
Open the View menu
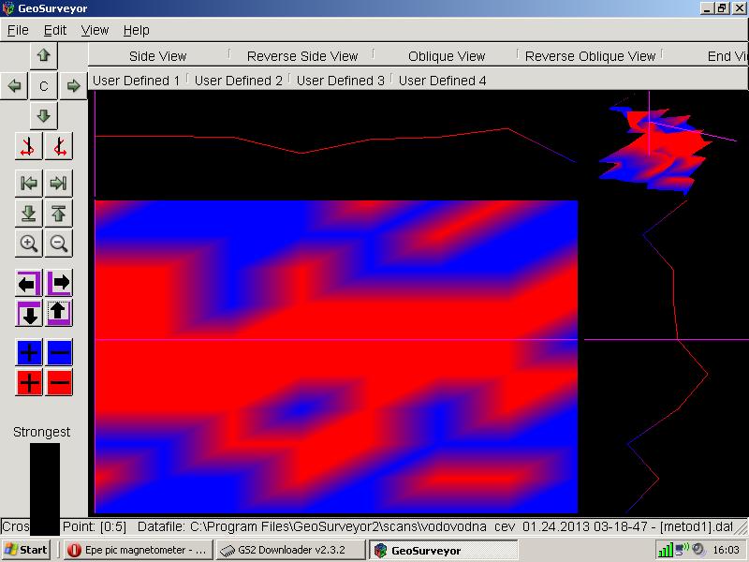[95, 30]
